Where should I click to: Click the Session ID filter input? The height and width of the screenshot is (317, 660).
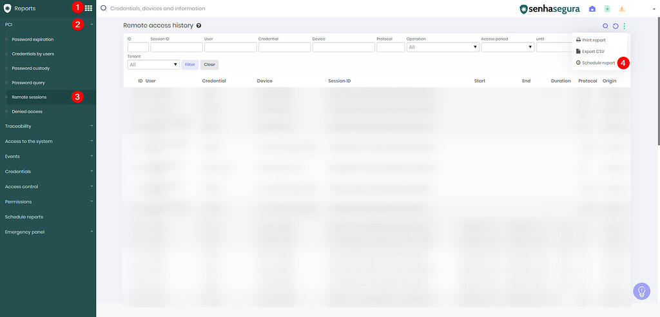[176, 47]
